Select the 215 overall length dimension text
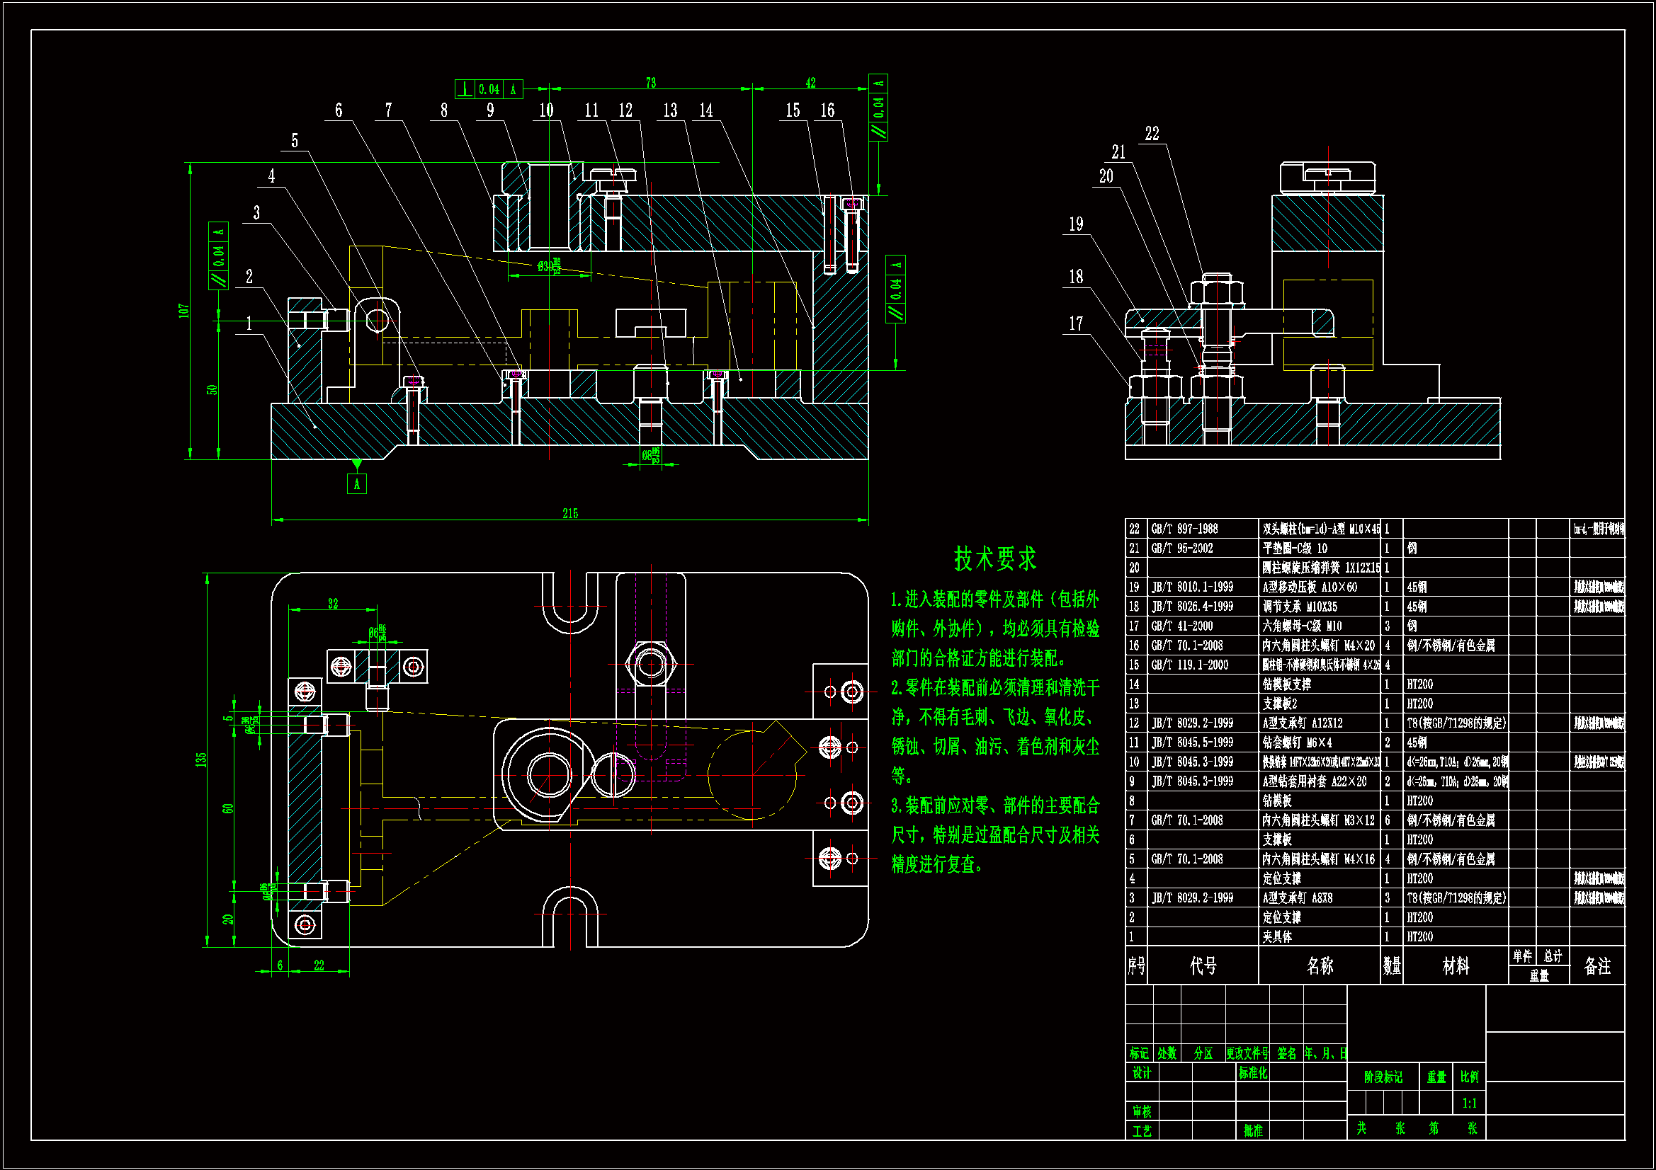The image size is (1656, 1170). pos(569,513)
